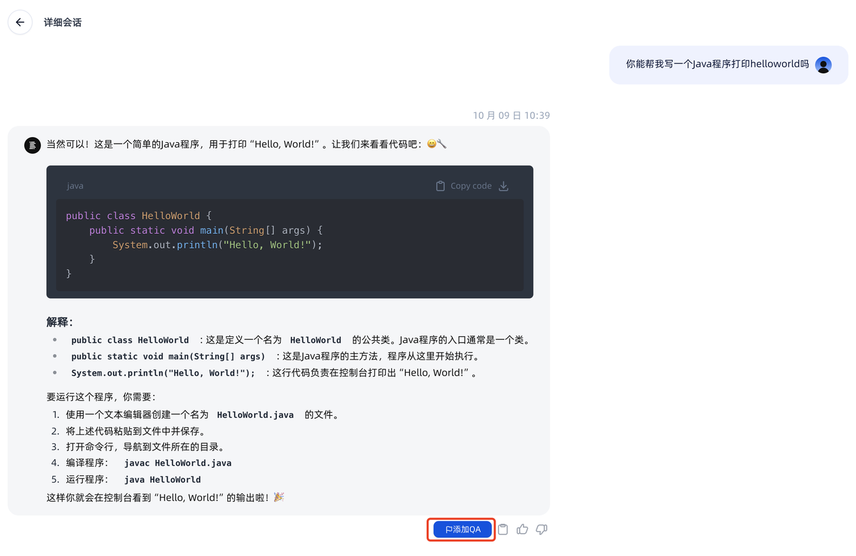Give a thumbs up to the assistant reply
856x556 pixels.
[522, 529]
